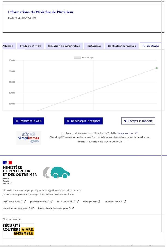Select the Historique tab

[94, 46]
